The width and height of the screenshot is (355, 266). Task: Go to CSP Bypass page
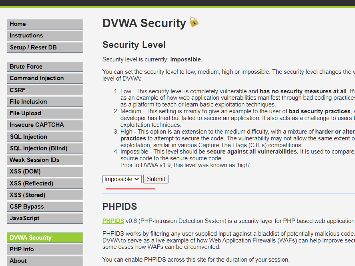point(45,207)
